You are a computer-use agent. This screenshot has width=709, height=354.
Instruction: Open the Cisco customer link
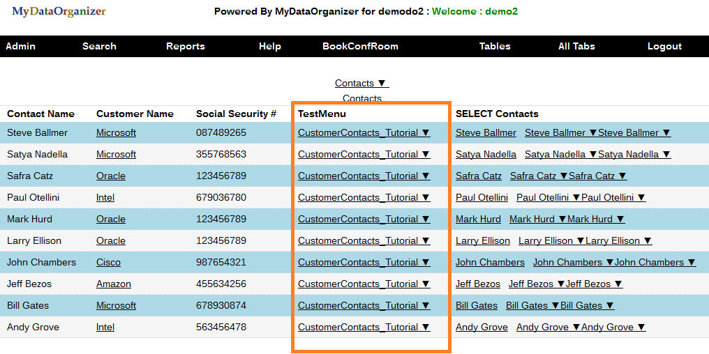[108, 262]
